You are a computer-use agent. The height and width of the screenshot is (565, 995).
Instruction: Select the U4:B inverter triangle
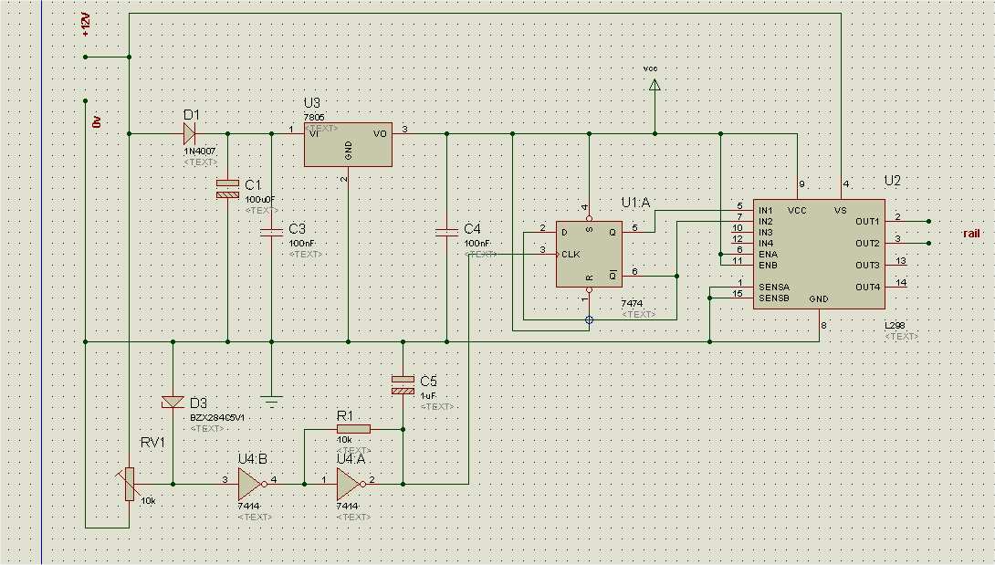click(x=251, y=485)
